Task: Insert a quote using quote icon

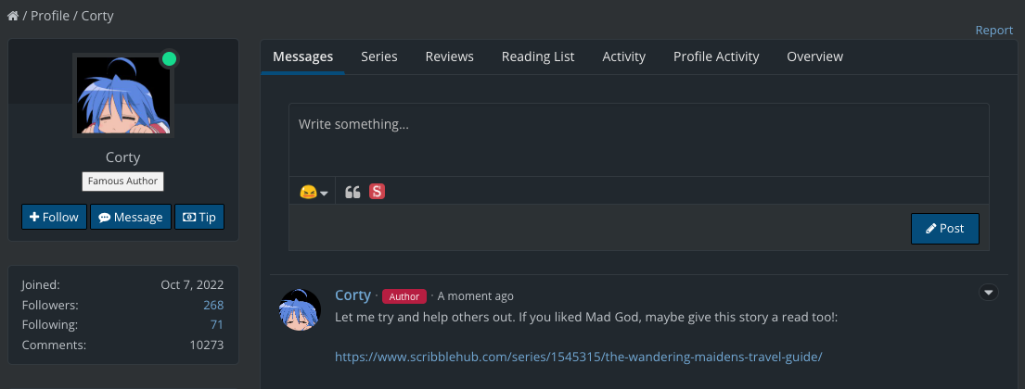Action: 352,192
